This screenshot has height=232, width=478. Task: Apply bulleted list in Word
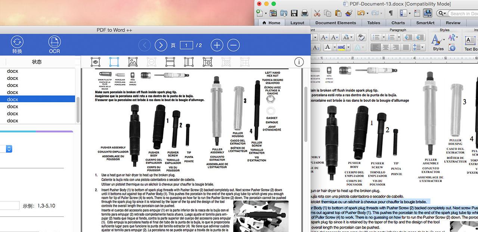tap(376, 37)
